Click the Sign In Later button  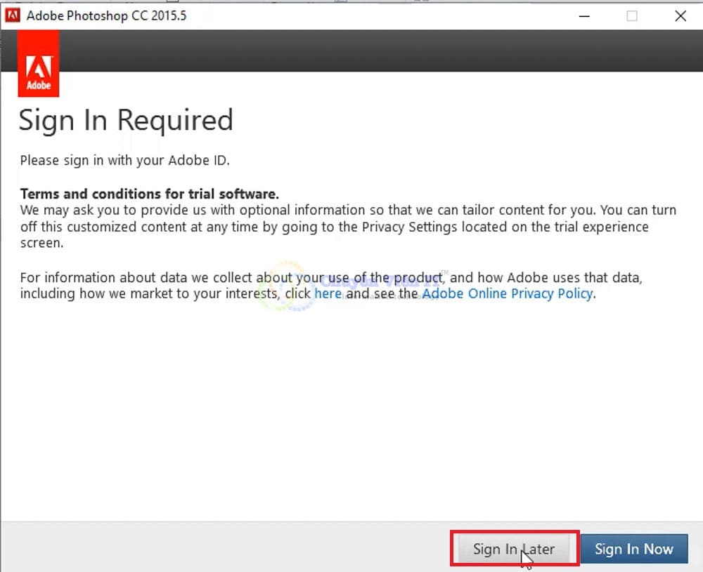point(514,549)
